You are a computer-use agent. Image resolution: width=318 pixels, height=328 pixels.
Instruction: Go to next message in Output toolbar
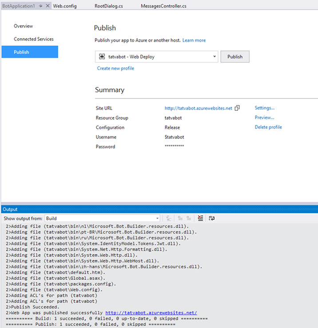pyautogui.click(x=189, y=218)
